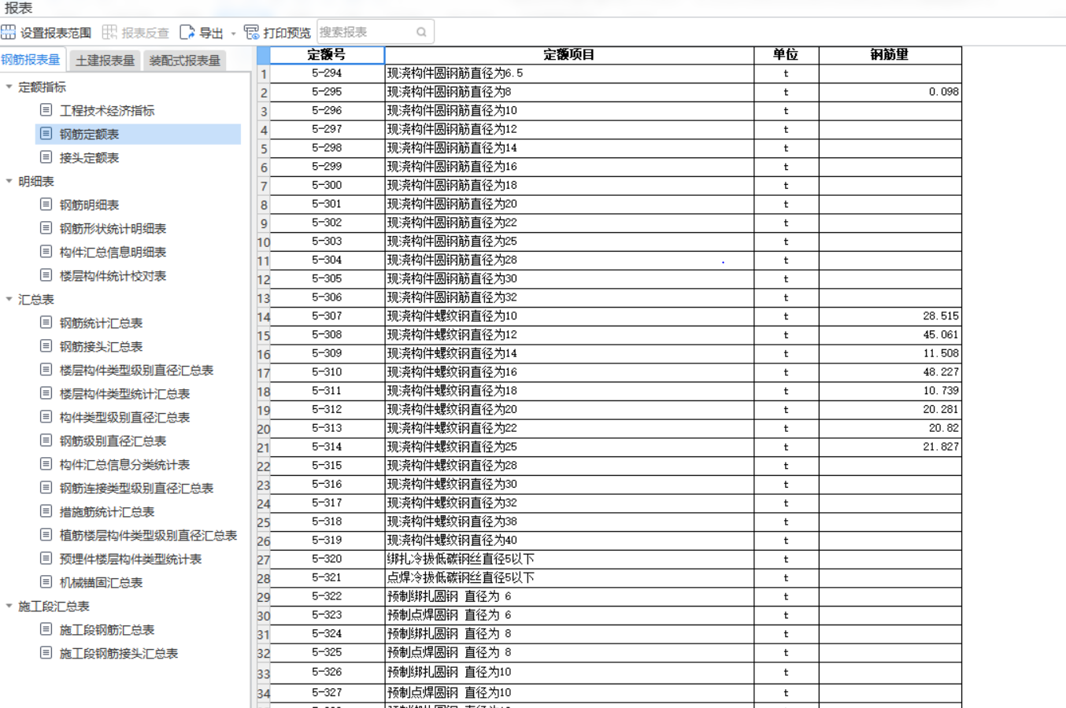Viewport: 1066px width, 708px height.
Task: Switch to the 土建报表量 tab
Action: pyautogui.click(x=105, y=61)
